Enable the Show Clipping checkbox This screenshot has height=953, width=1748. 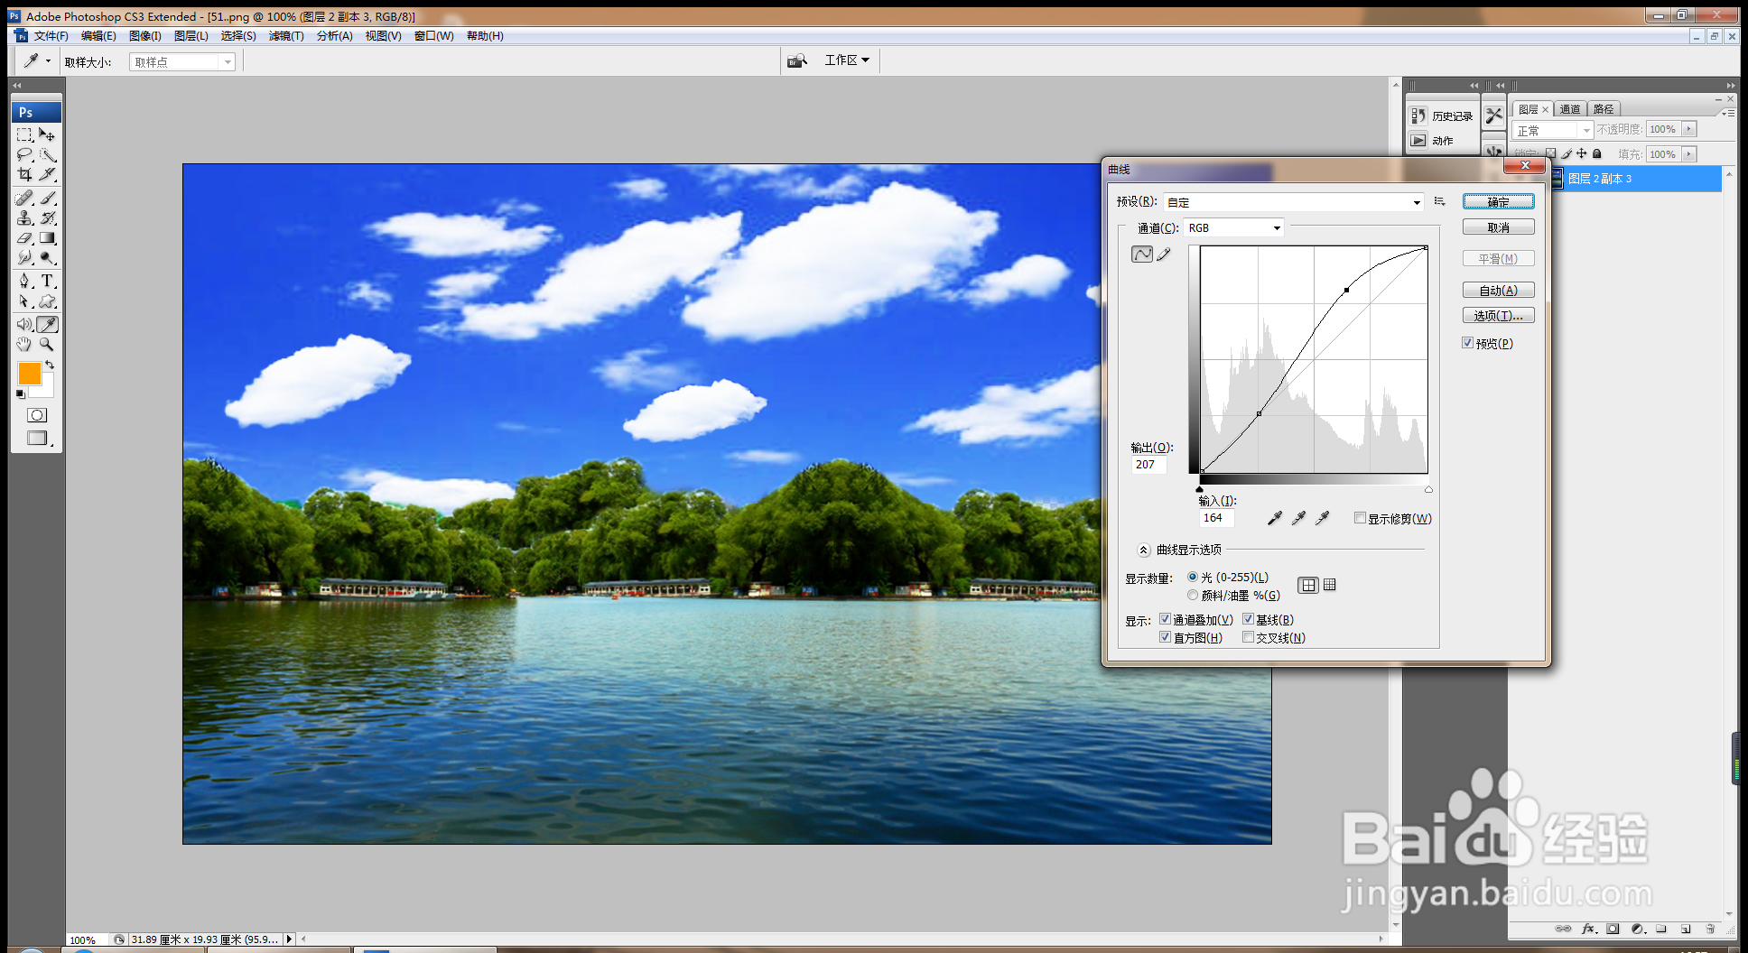click(1360, 518)
